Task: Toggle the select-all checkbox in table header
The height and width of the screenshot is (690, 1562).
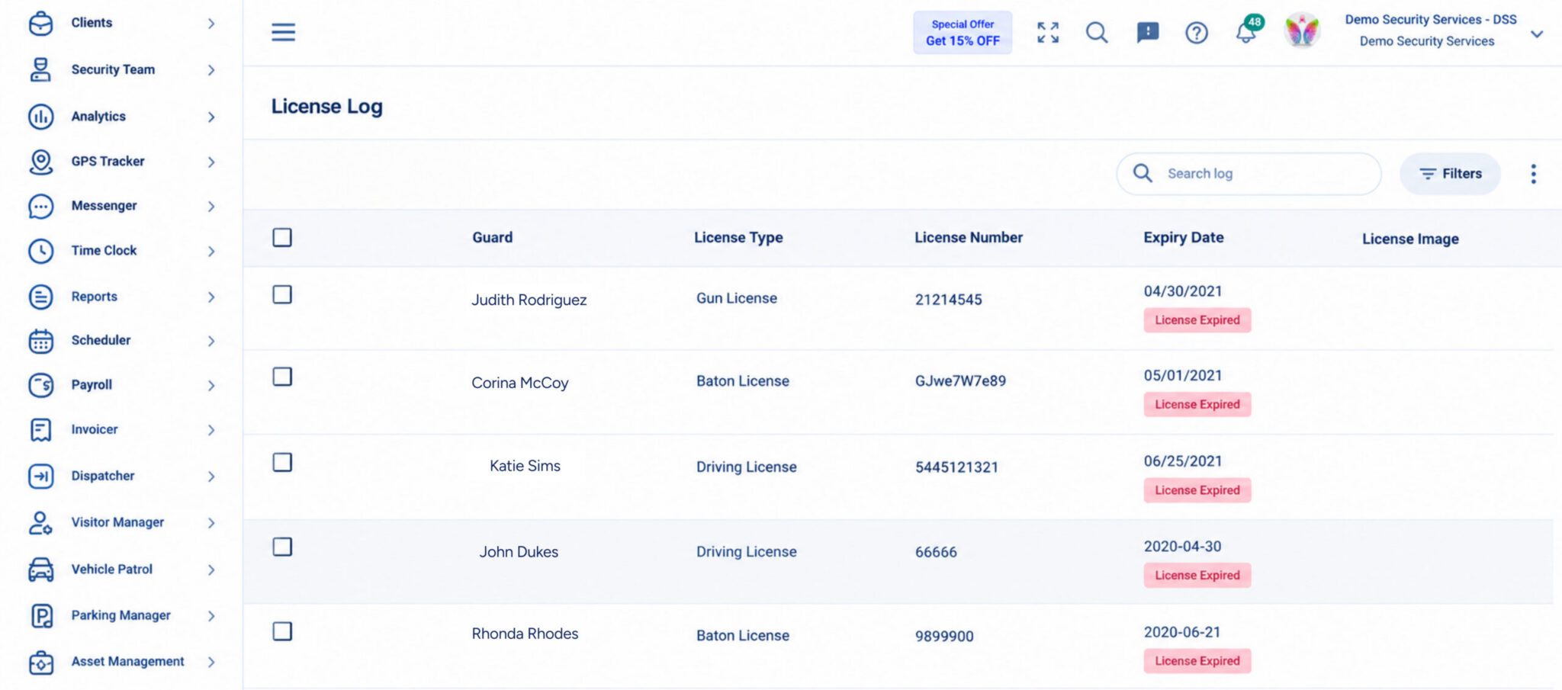Action: tap(282, 237)
